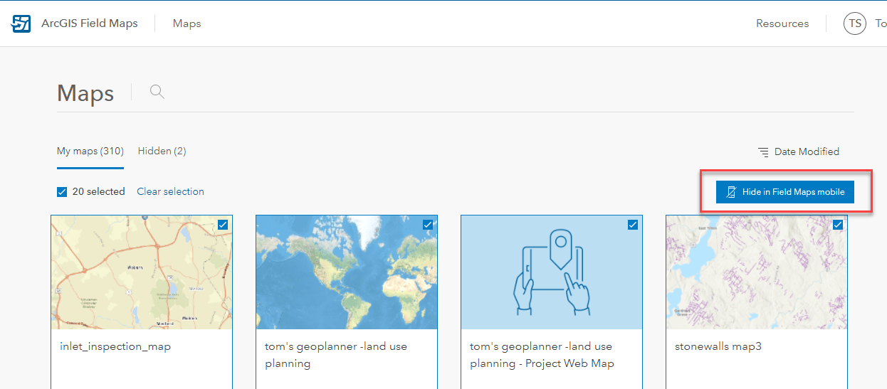Deselect the Project Web Map card checkbox
887x389 pixels.
click(633, 225)
